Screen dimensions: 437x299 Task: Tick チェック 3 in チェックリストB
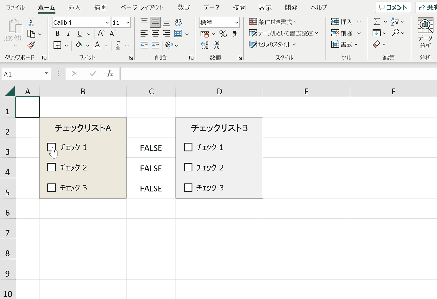coord(188,188)
